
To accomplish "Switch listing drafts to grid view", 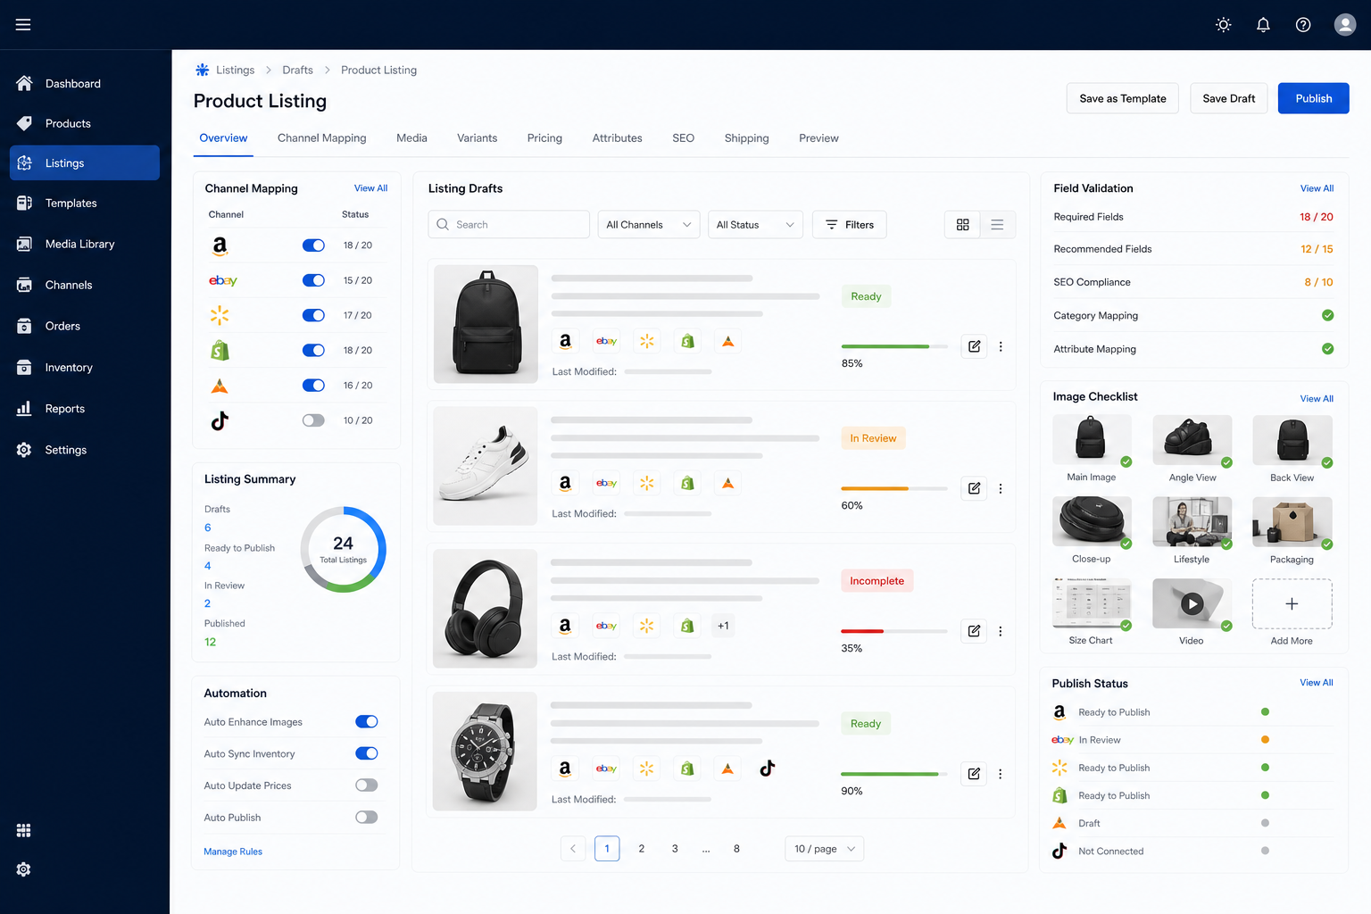I will tap(962, 225).
